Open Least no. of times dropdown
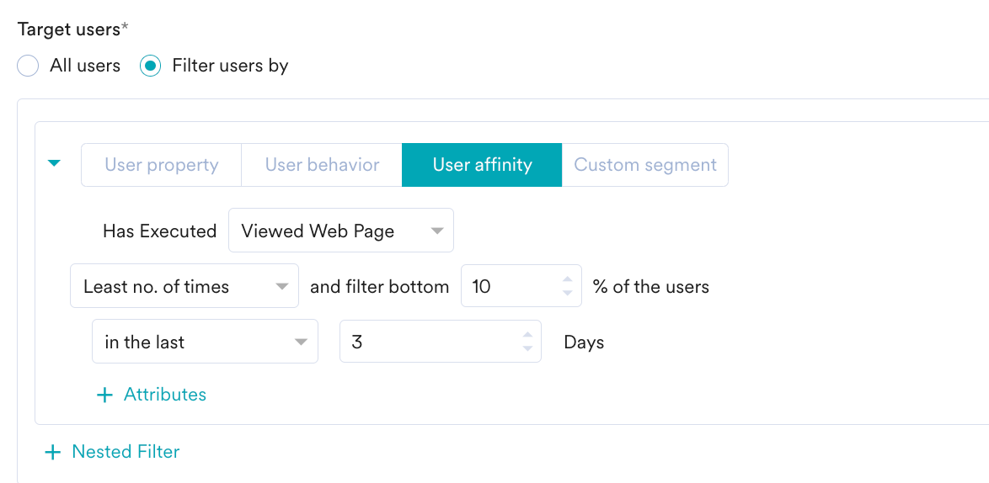This screenshot has width=989, height=483. [x=184, y=286]
